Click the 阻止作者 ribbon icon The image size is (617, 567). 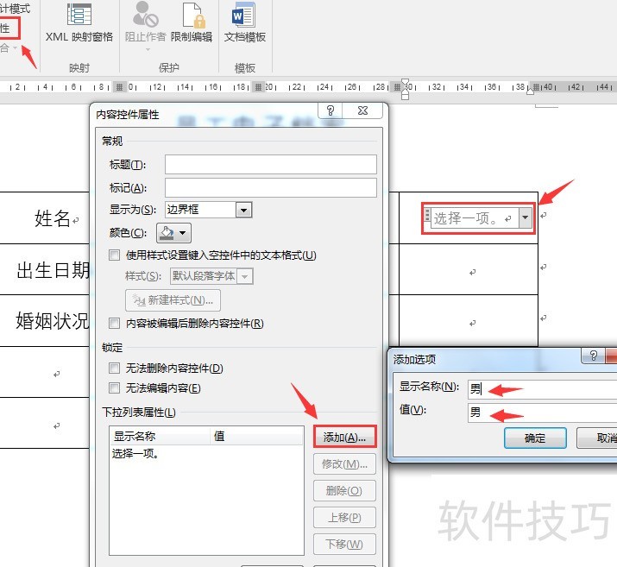[146, 22]
